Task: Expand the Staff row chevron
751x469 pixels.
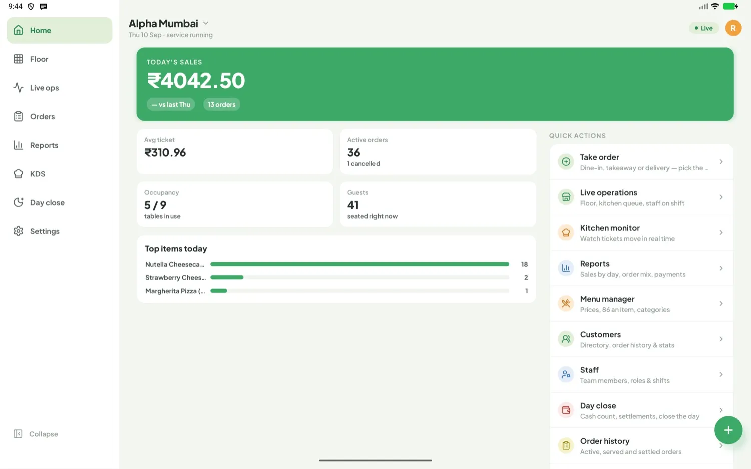Action: tap(721, 375)
